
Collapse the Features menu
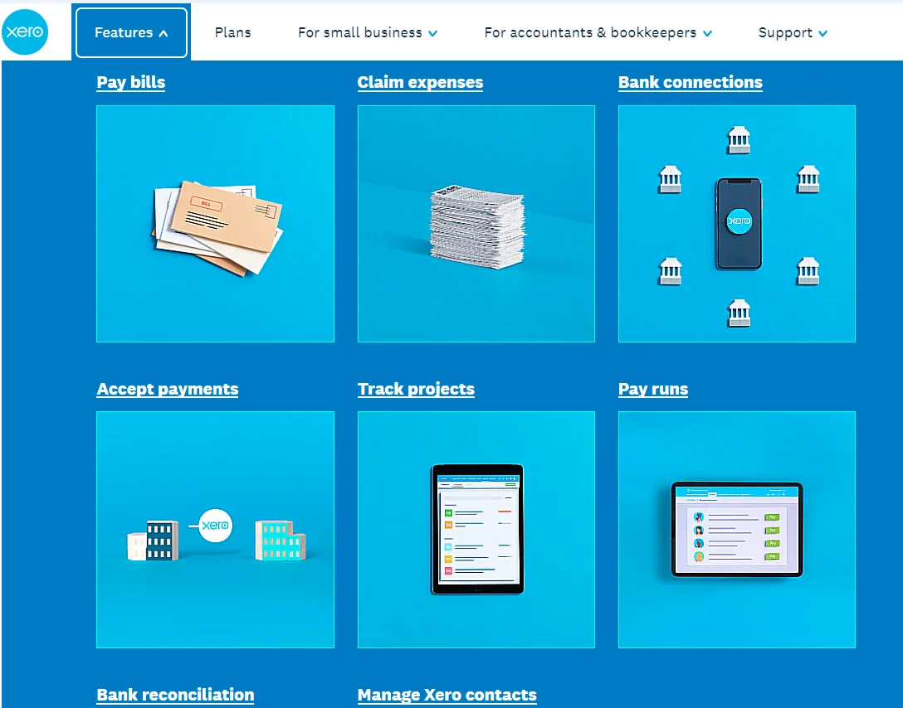click(131, 33)
